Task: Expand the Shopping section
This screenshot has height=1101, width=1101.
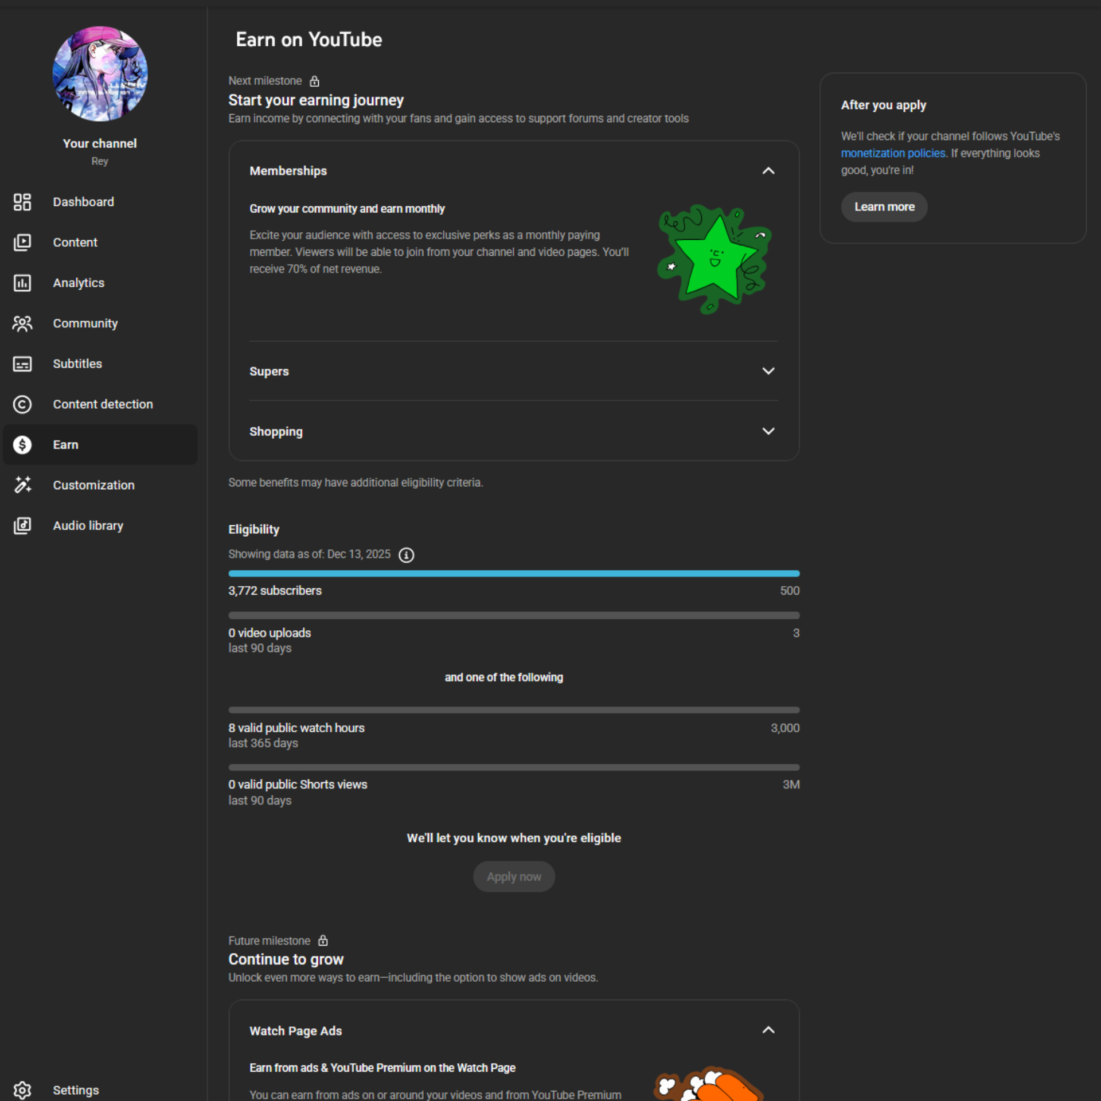Action: coord(768,431)
